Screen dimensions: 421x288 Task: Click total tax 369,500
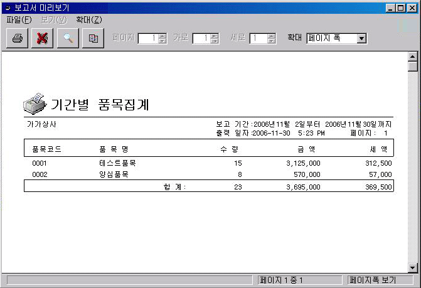378,187
